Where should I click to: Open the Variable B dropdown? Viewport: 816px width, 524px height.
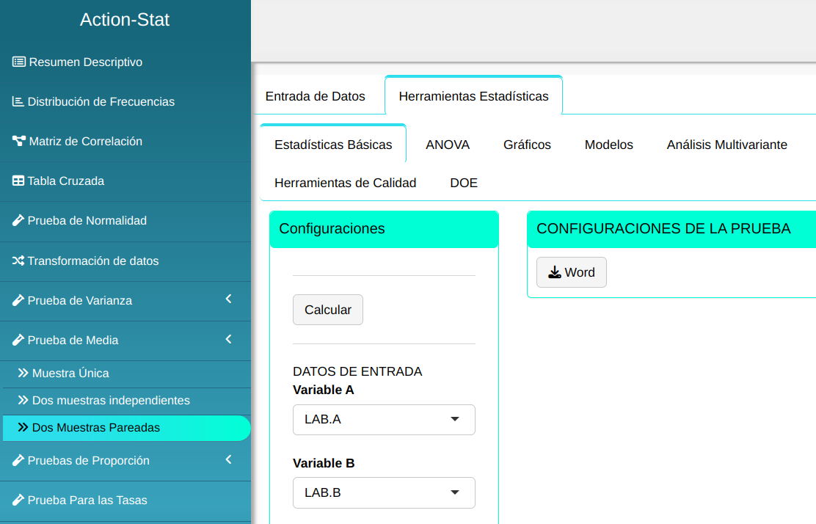coord(384,493)
